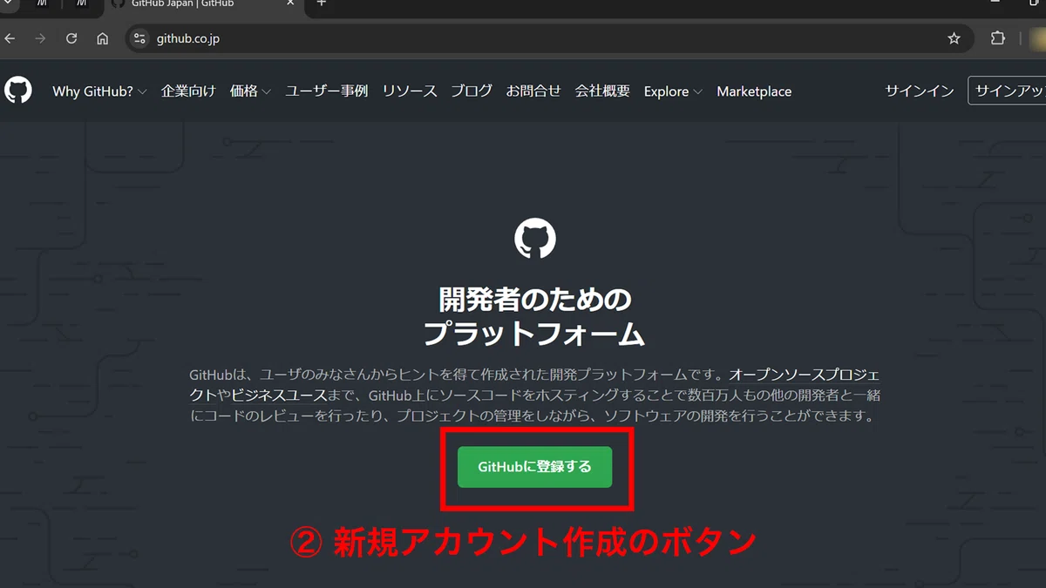Open the browser home page icon
Screen dimensions: 1046x588
[103, 38]
